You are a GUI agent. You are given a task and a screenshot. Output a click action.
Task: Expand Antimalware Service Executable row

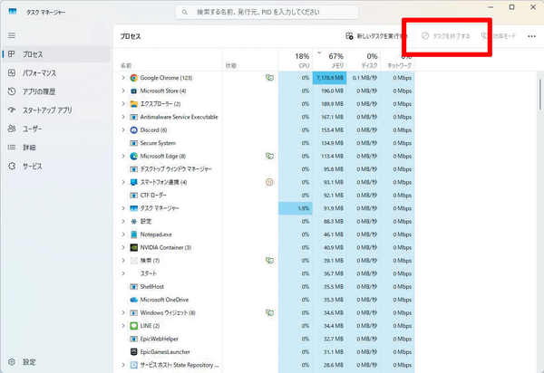pyautogui.click(x=123, y=117)
